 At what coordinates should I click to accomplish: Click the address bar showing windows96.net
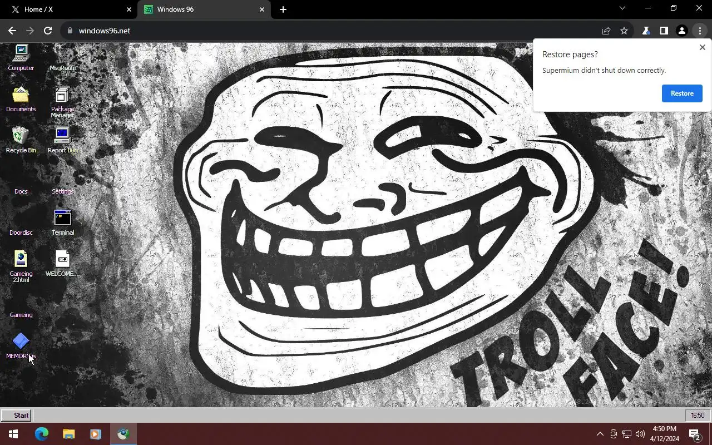point(334,31)
